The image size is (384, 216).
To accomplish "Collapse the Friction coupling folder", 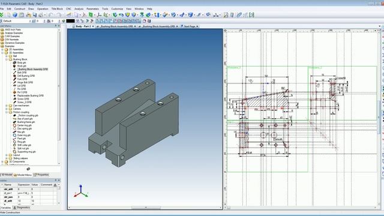I will click(7, 112).
